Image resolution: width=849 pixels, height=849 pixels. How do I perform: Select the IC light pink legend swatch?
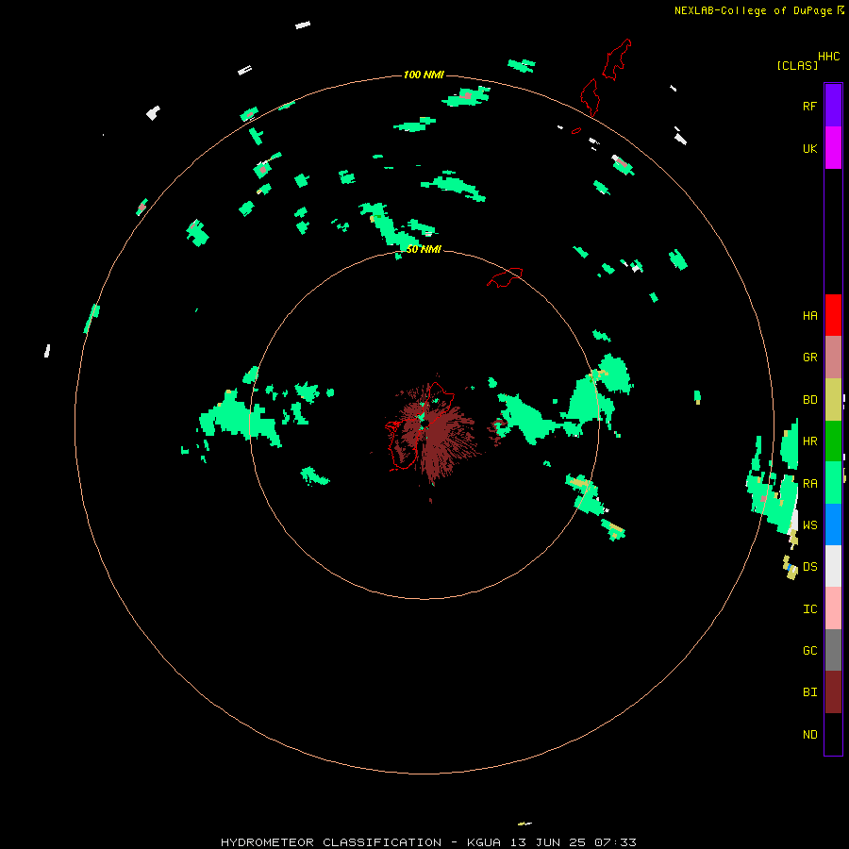pos(833,608)
